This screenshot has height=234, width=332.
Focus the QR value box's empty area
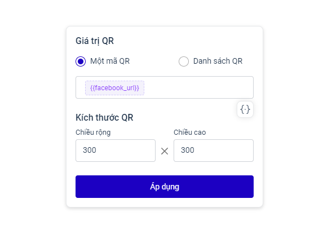(198, 87)
